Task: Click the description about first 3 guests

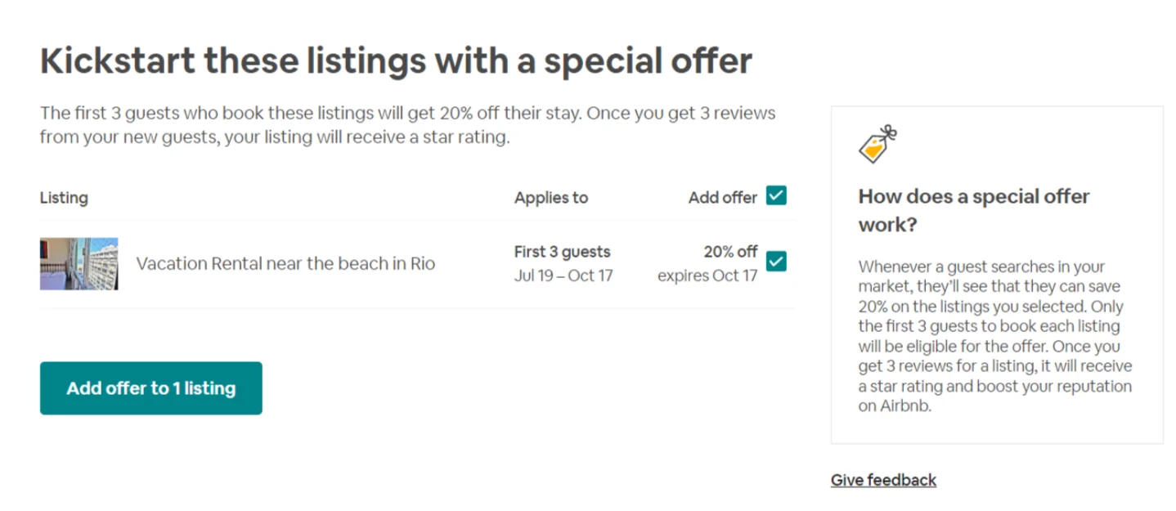Action: point(407,113)
